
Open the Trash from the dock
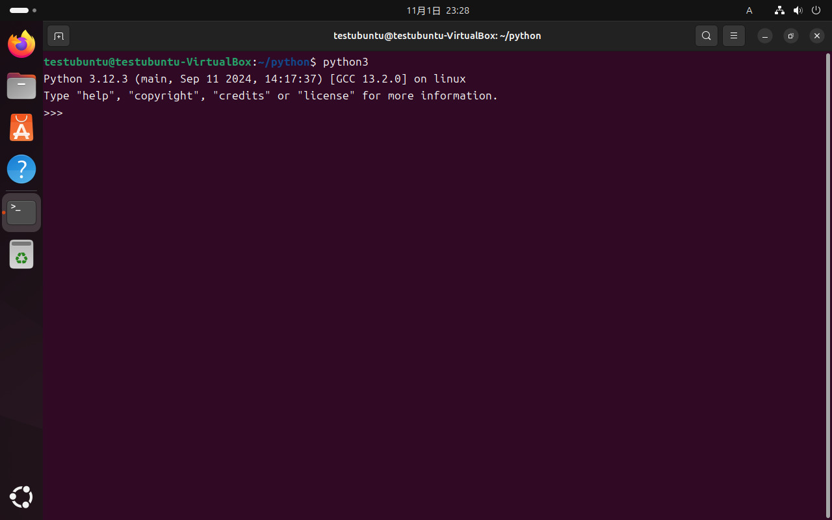[21, 254]
